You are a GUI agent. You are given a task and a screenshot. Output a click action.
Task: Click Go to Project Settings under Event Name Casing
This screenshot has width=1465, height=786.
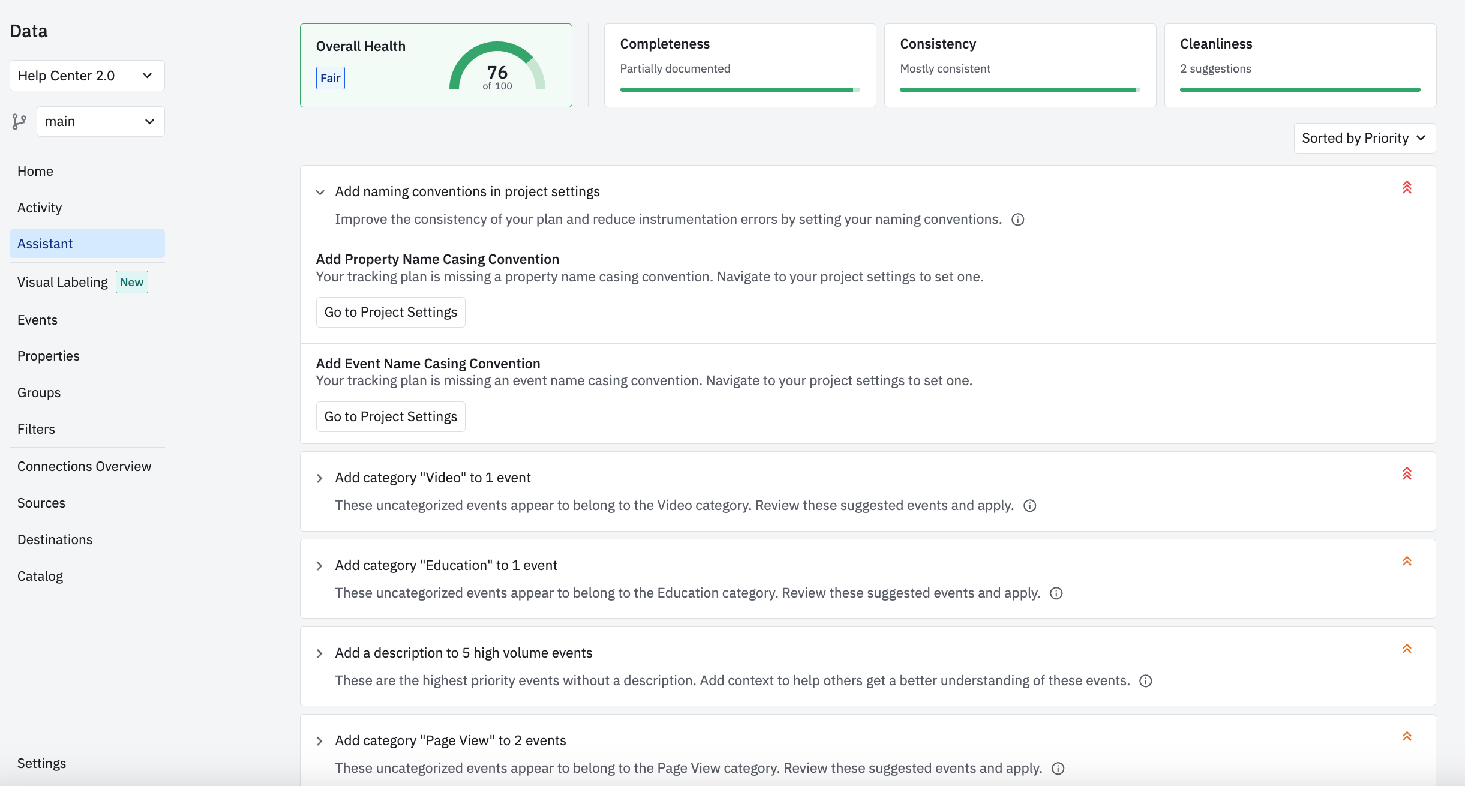coord(390,416)
